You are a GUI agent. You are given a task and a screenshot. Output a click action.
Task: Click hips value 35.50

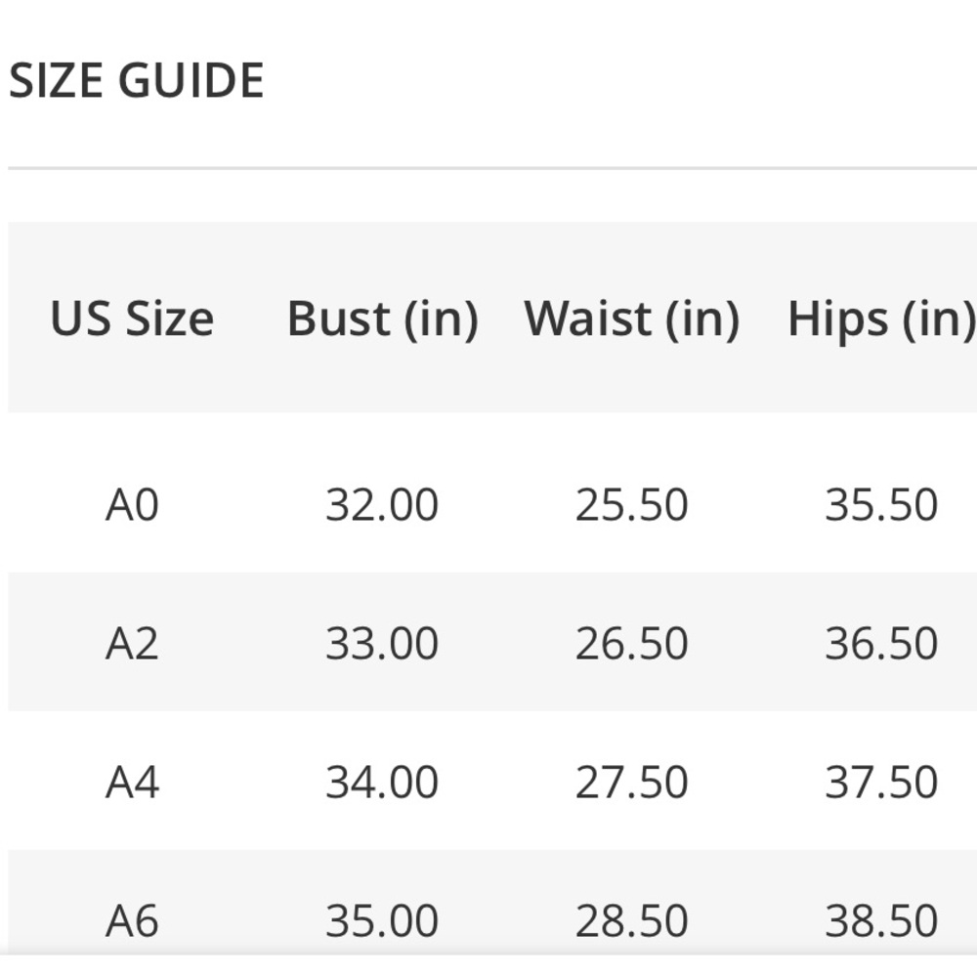click(881, 505)
